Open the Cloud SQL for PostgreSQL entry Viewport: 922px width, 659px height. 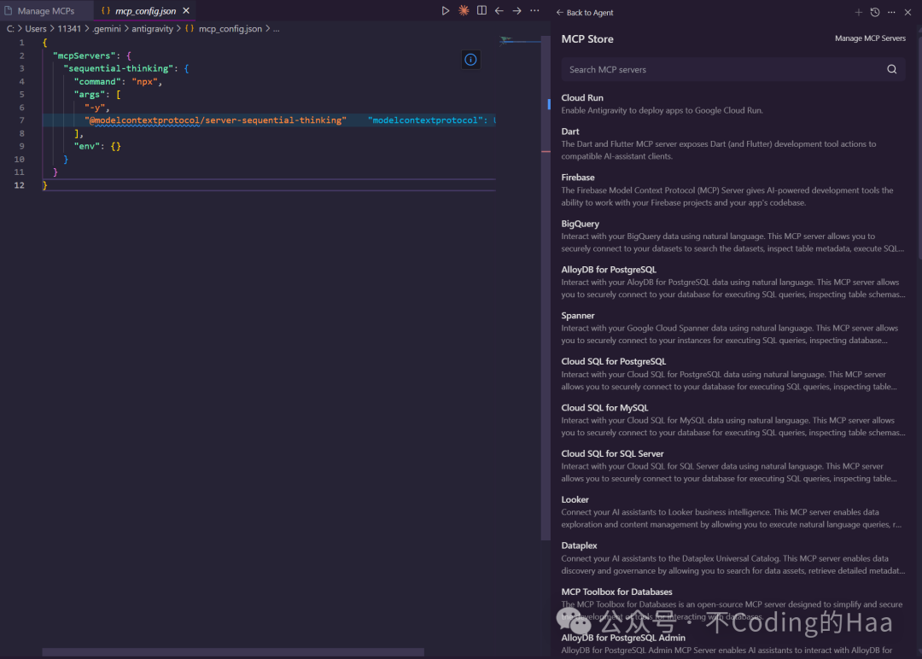(x=733, y=373)
